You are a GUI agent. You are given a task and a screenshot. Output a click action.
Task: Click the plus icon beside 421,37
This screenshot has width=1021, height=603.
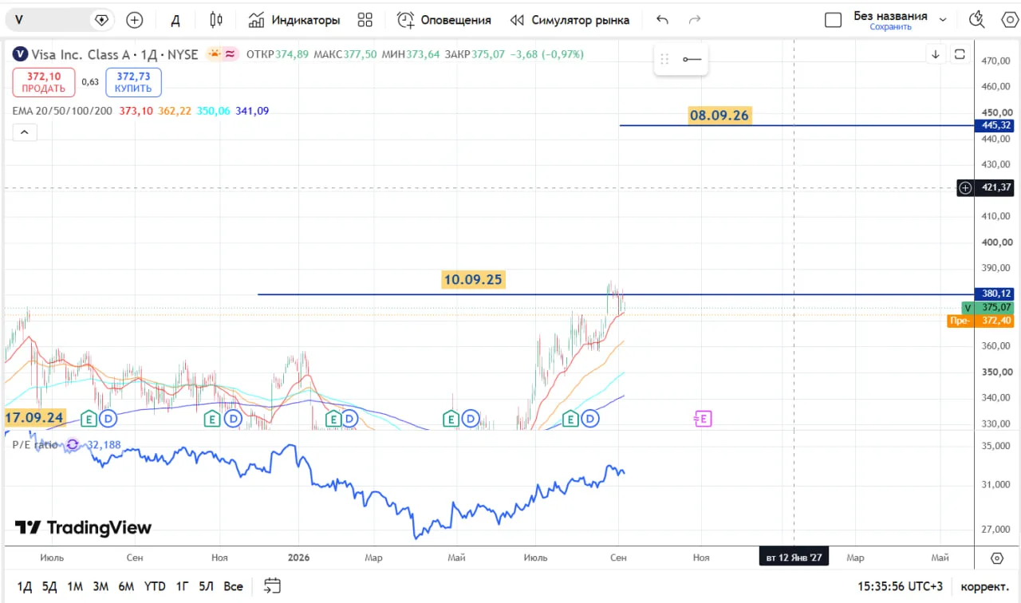[x=965, y=188]
